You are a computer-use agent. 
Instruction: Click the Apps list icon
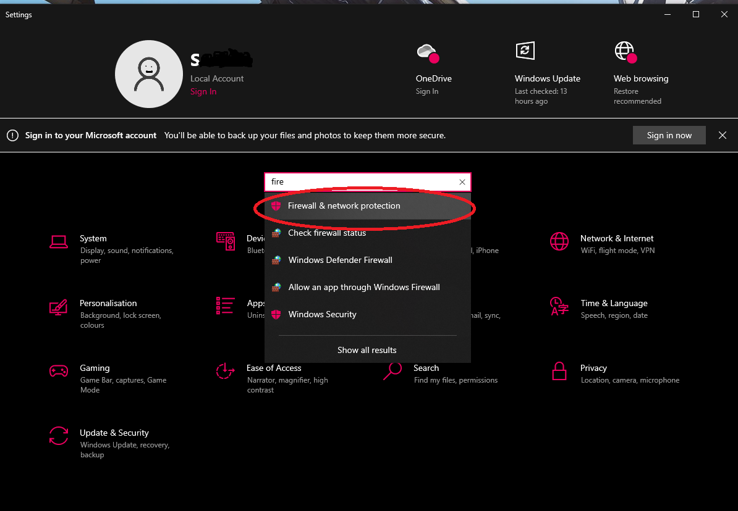[x=226, y=305]
